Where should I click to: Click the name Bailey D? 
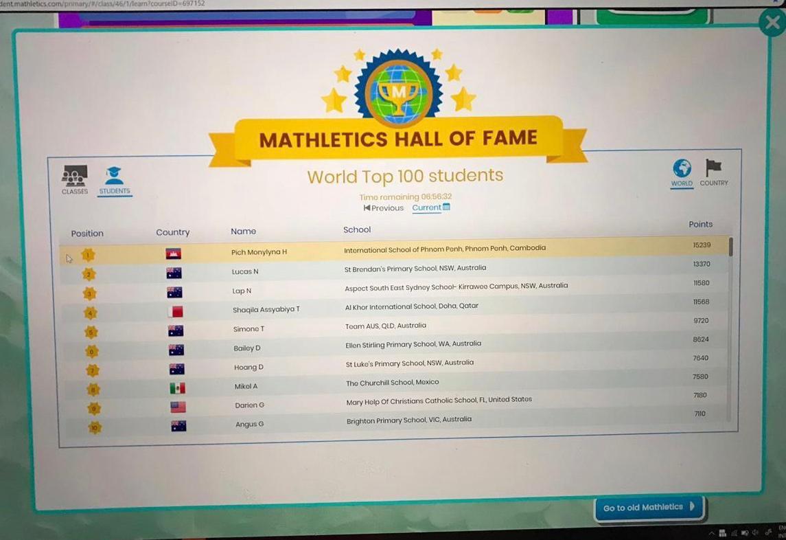pyautogui.click(x=247, y=348)
